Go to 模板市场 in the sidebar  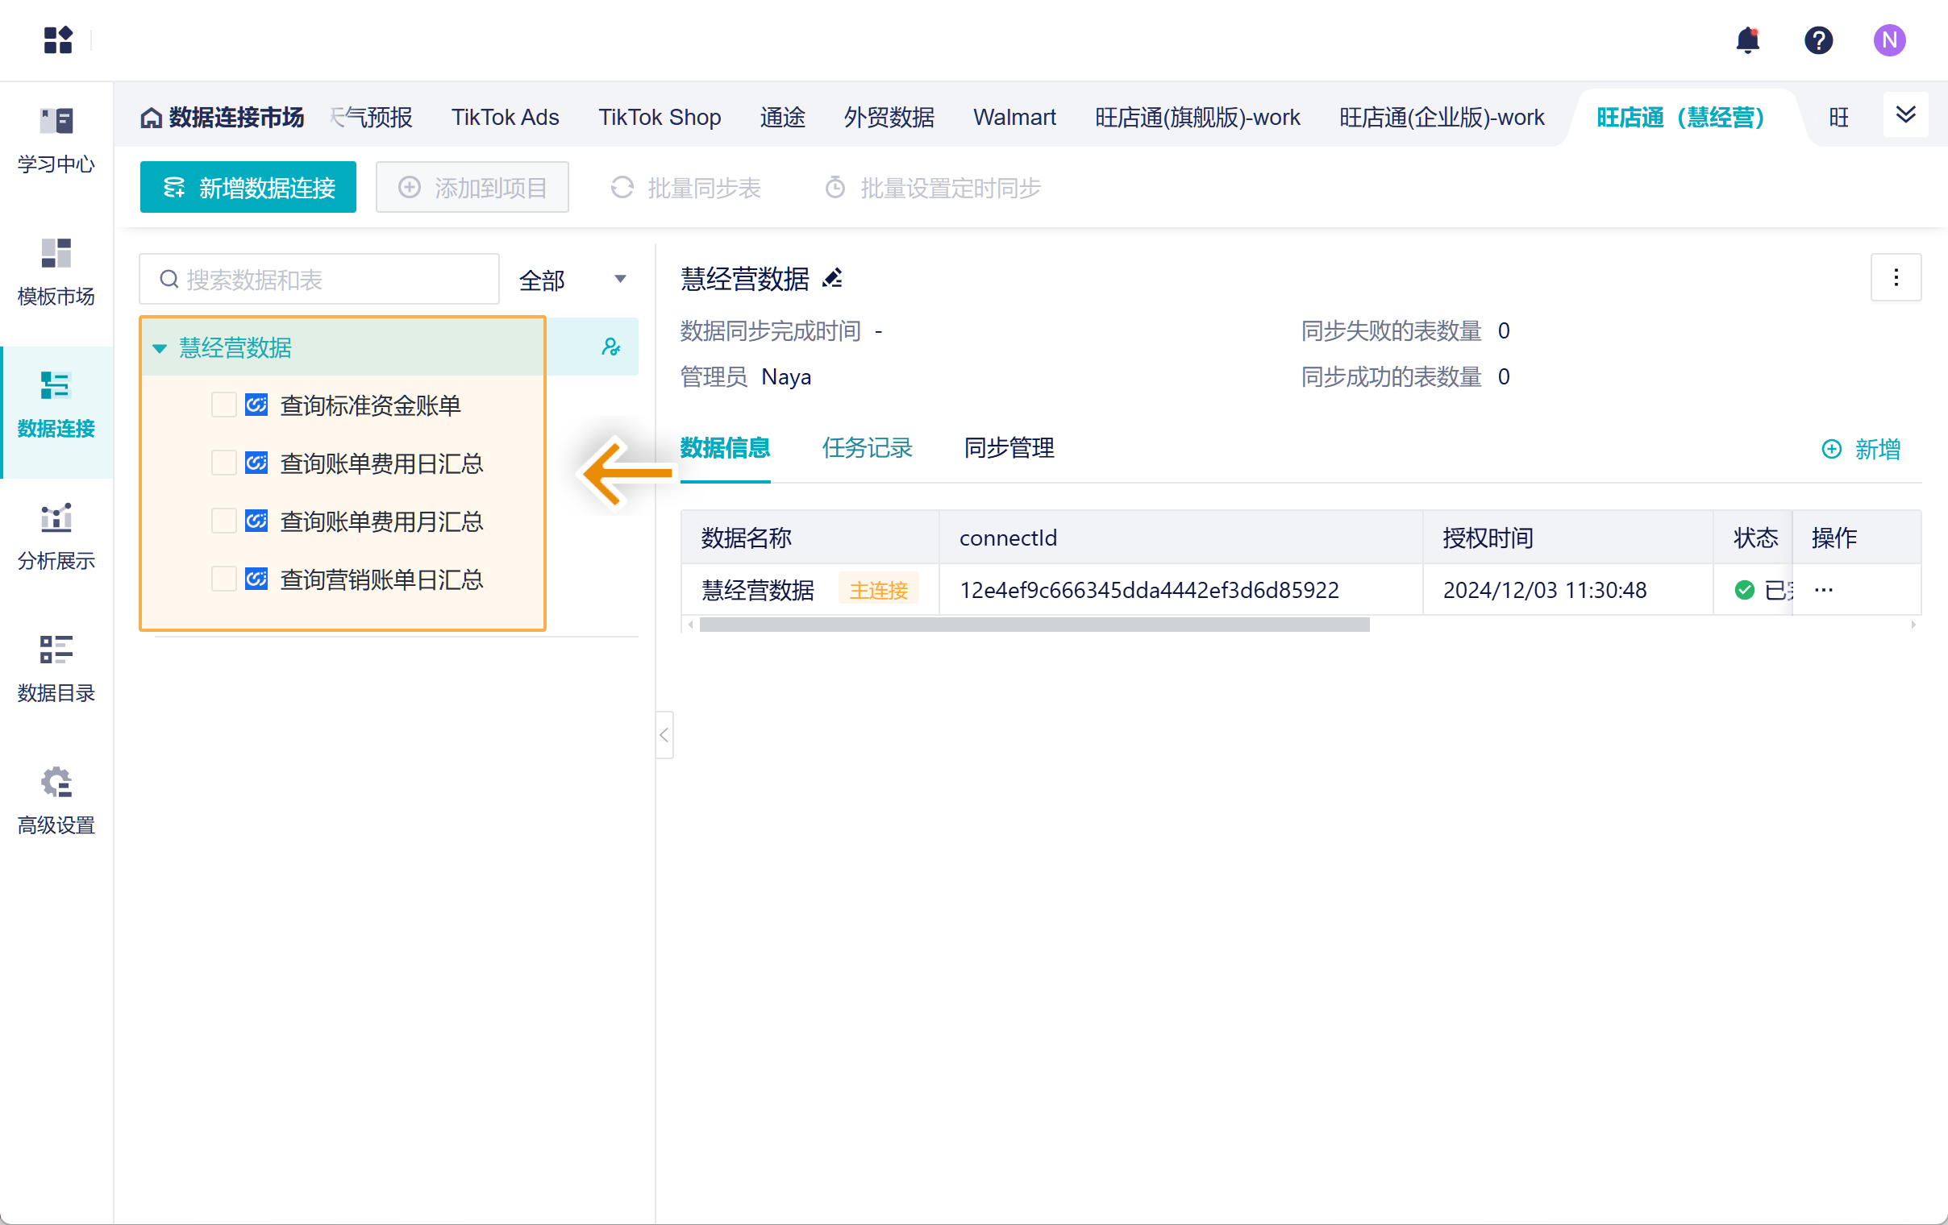(x=56, y=272)
